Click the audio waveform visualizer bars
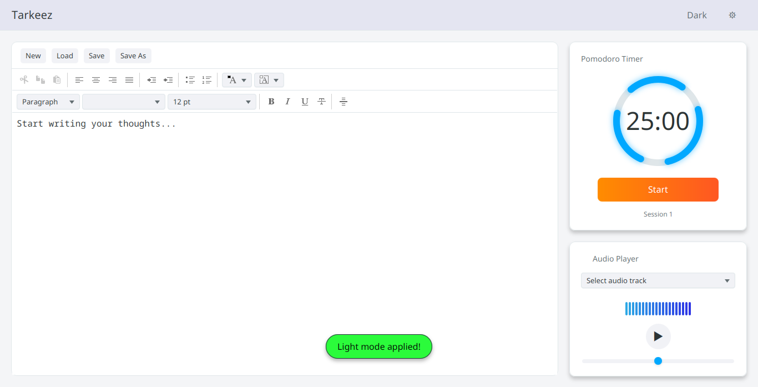Viewport: 758px width, 387px height. pyautogui.click(x=658, y=309)
